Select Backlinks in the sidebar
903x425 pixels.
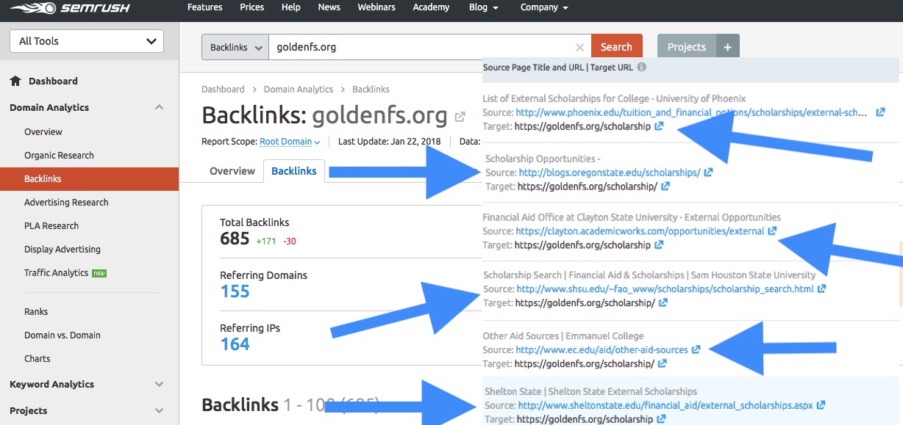click(x=89, y=179)
